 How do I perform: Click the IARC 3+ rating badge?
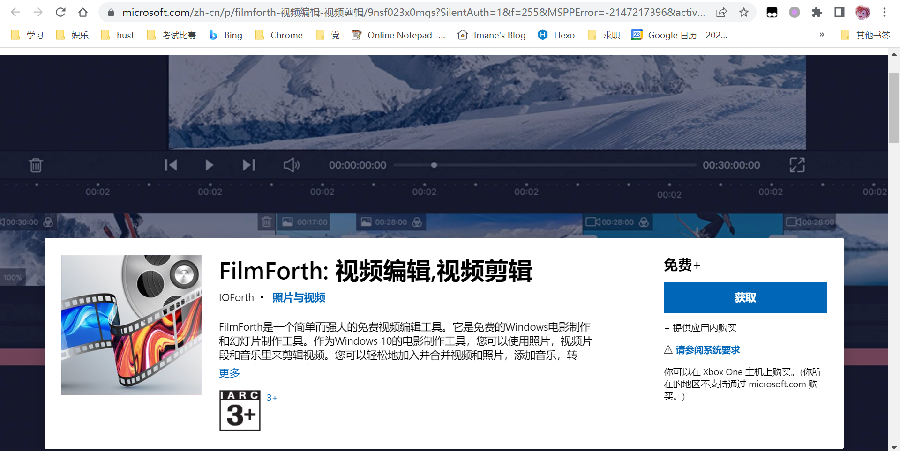click(x=240, y=411)
